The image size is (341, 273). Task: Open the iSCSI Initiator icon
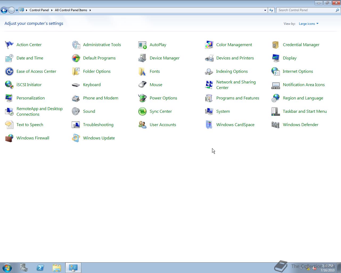(9, 85)
